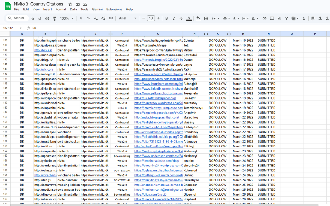Open the Arial font dropdown

pyautogui.click(x=128, y=18)
